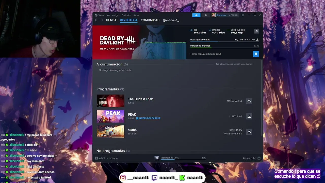Click the RED 603,1 Mbps stat
The height and width of the screenshot is (183, 325).
tap(198, 31)
